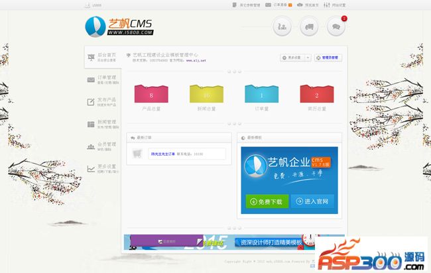Viewport: 431px width, 273px height.
Task: Click the preview link in top bar
Action: pos(312,5)
